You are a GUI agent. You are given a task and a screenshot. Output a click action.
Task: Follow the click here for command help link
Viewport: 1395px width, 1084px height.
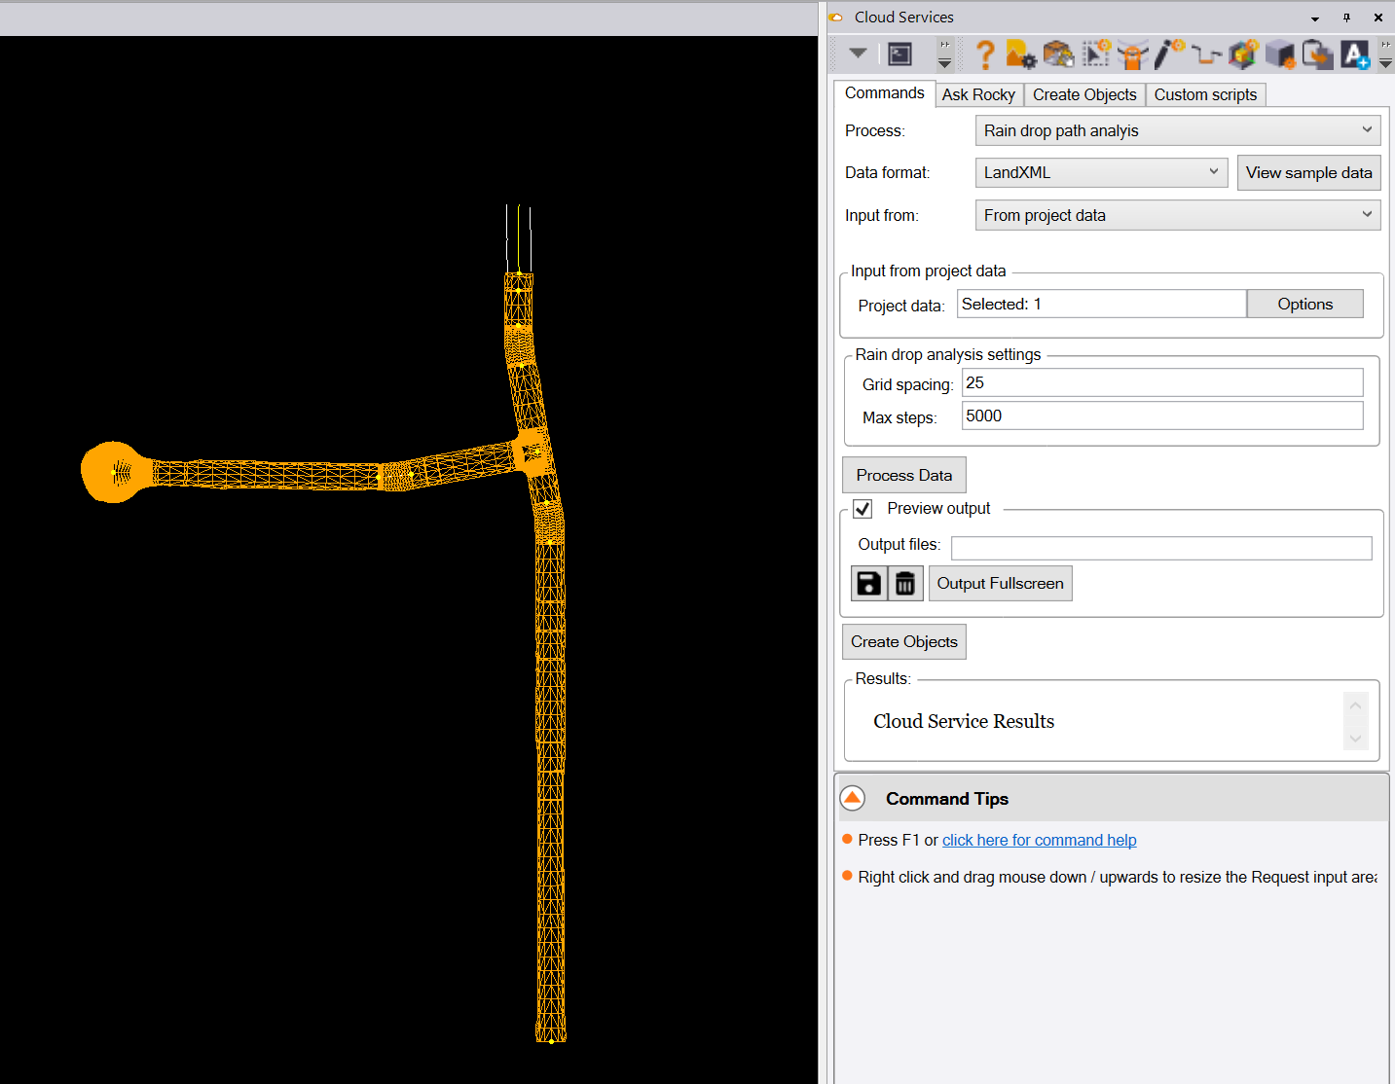click(1039, 840)
